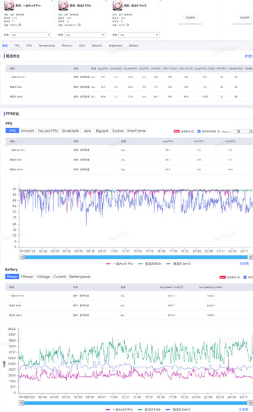Open the info icon beside Ace5 Pro device

tap(19, 25)
